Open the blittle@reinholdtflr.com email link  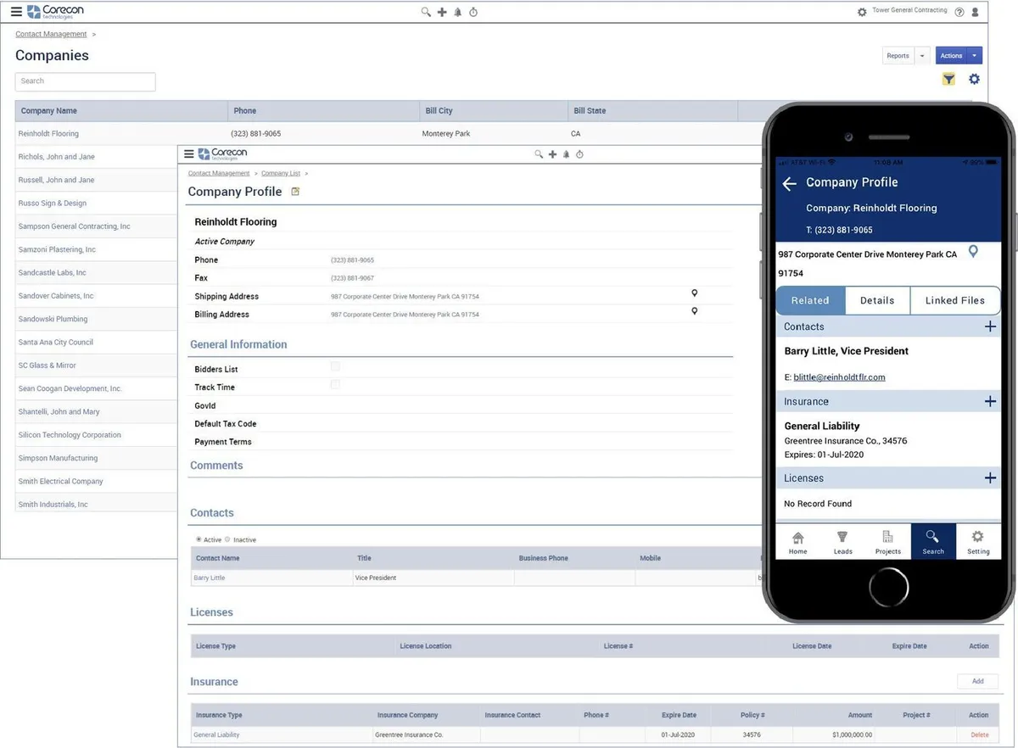(x=839, y=377)
